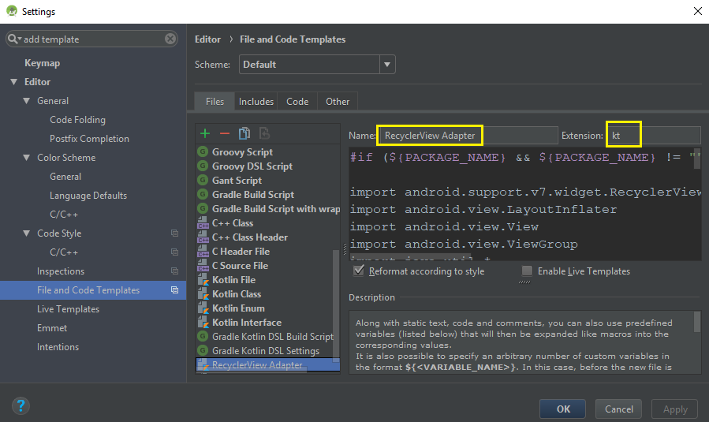Click the Gant Script file icon

coord(203,180)
